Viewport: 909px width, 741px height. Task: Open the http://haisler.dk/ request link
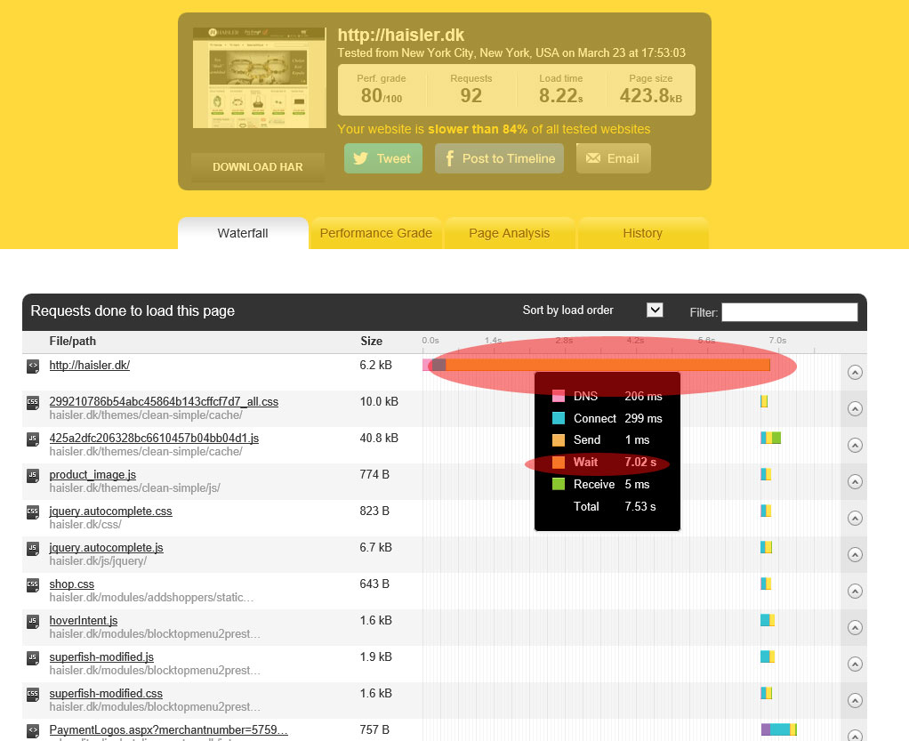tap(89, 366)
